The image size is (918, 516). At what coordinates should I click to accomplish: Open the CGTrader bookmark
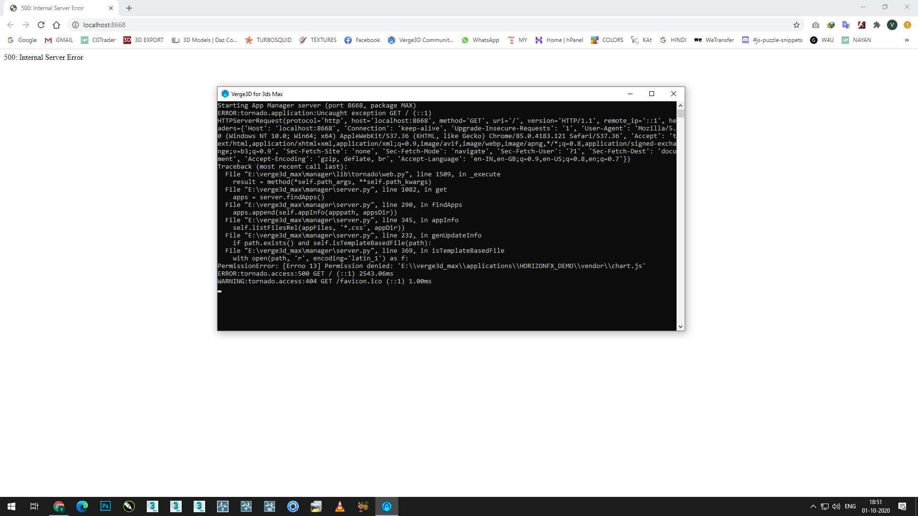tap(98, 40)
